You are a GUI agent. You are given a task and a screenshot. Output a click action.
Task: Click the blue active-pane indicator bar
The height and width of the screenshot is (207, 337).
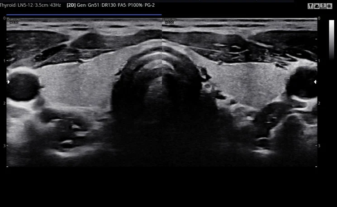point(84,14)
